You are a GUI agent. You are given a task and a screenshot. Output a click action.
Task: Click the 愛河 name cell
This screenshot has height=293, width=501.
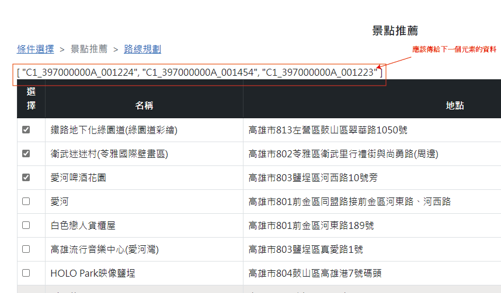[144, 202]
